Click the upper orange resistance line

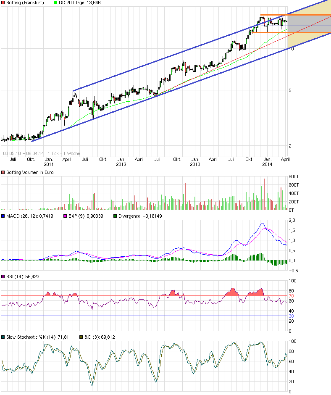[x=296, y=15]
